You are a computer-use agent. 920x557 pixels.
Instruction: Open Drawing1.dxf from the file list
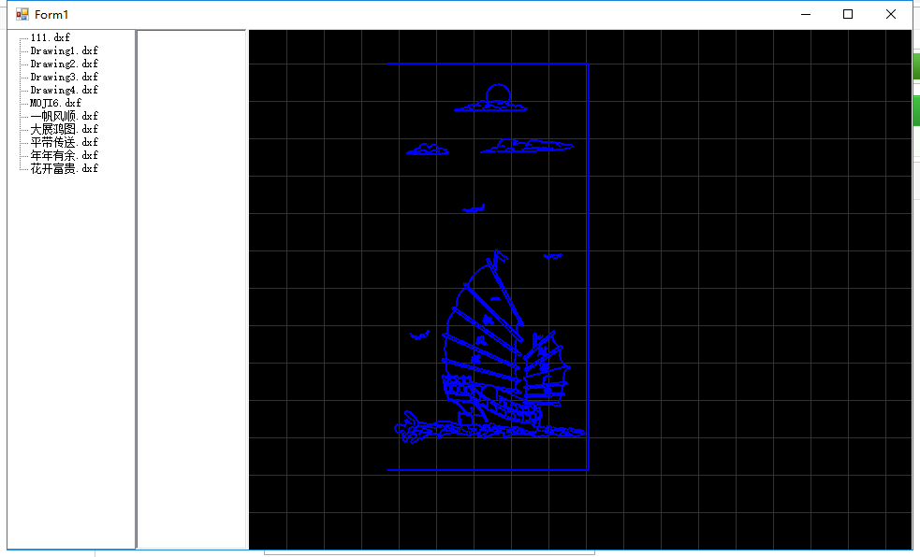(x=64, y=50)
